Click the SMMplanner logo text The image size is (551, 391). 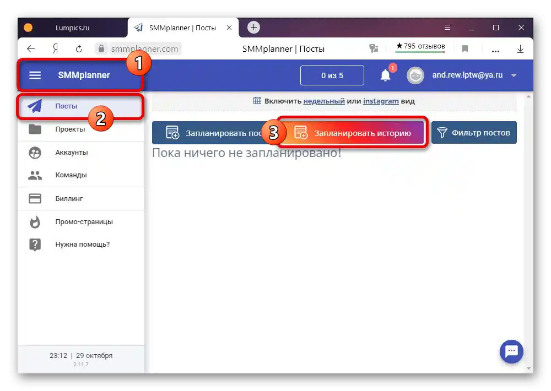[84, 75]
